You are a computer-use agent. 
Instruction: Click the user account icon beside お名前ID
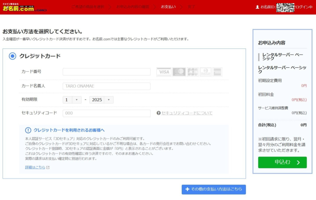point(257,7)
